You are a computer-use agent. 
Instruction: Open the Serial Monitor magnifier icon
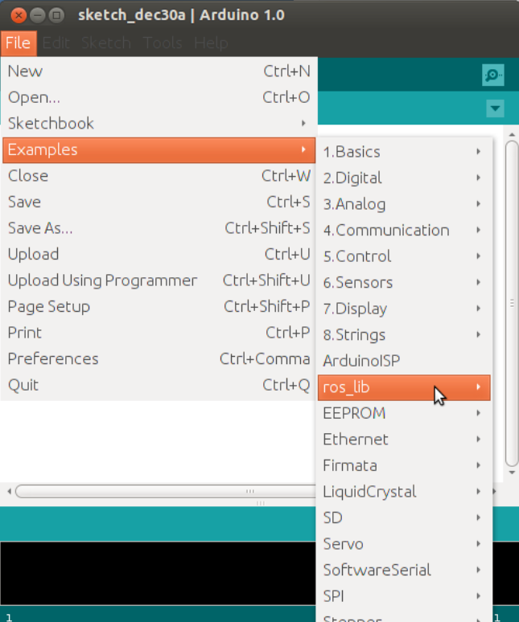click(492, 76)
